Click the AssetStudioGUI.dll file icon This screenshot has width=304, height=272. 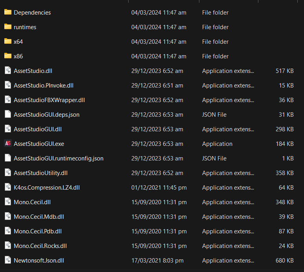pos(8,129)
